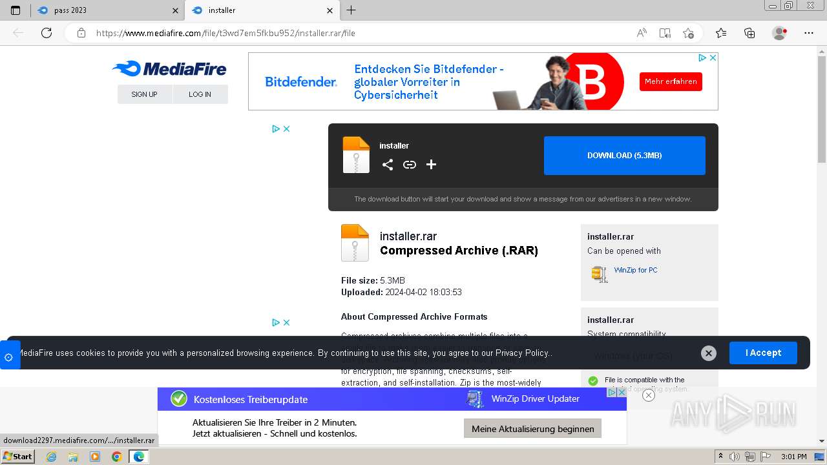Click Mehr erfahren in Bitdefender ad
827x465 pixels.
click(671, 81)
